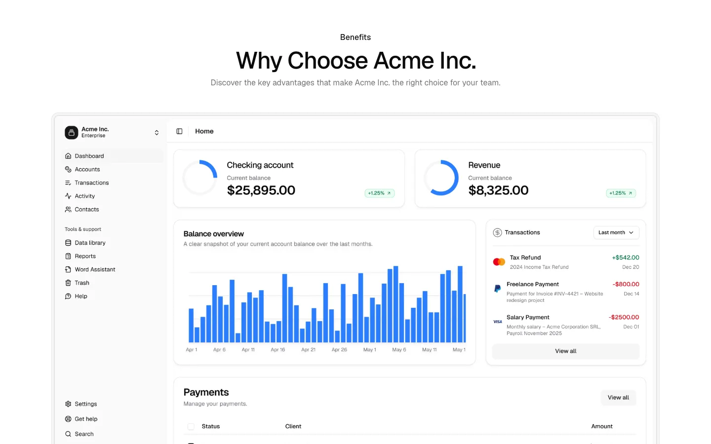Image resolution: width=711 pixels, height=444 pixels.
Task: Expand the Acme Inc. Enterprise workspace switcher
Action: click(113, 132)
